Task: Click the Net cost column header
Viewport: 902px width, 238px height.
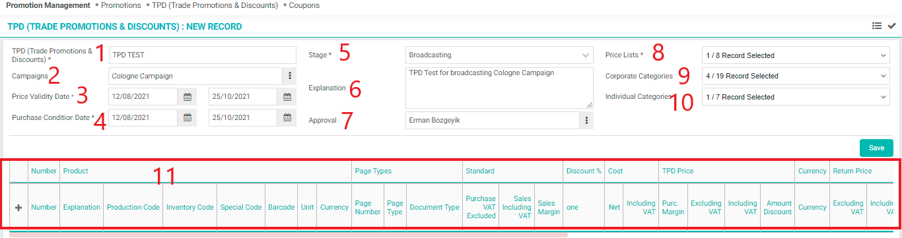Action: 614,207
